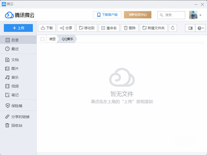Click the 腾讯微云 cloud logo
Image resolution: width=207 pixels, height=155 pixels.
point(20,15)
